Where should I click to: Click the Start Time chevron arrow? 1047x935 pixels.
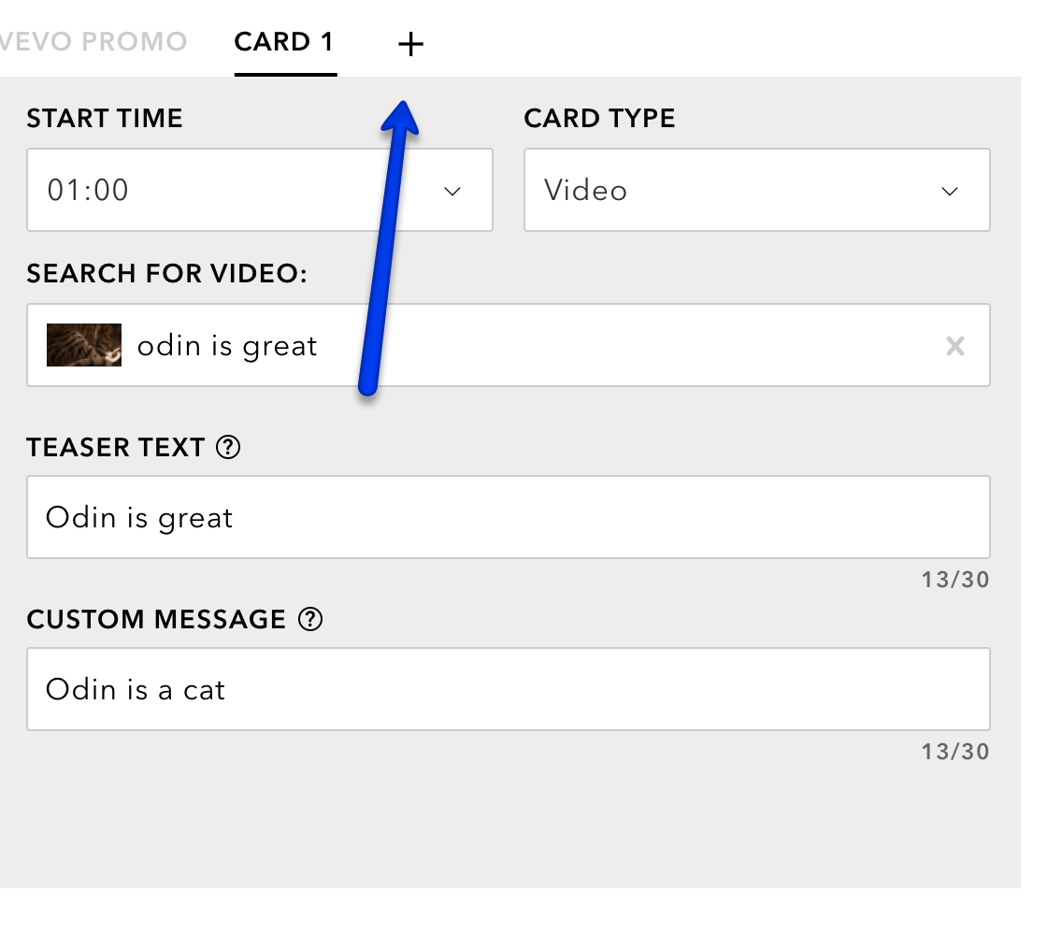pyautogui.click(x=452, y=191)
